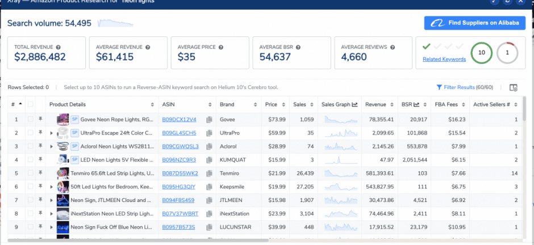Screen dimensions: 534x245
Task: Select the checkbox for row 4 KUMQUAT
Action: tap(31, 160)
